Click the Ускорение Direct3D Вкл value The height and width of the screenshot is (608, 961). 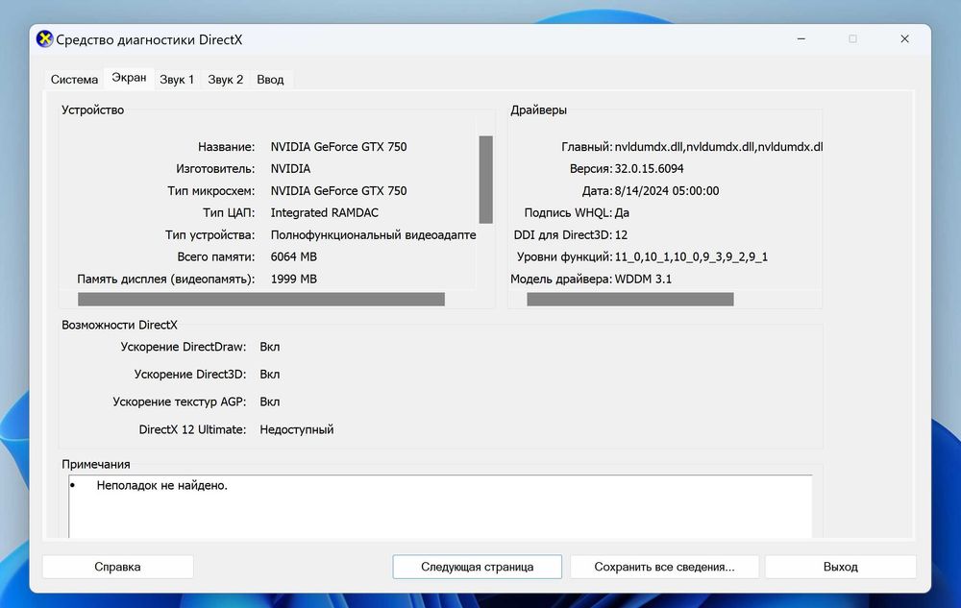[x=270, y=375]
